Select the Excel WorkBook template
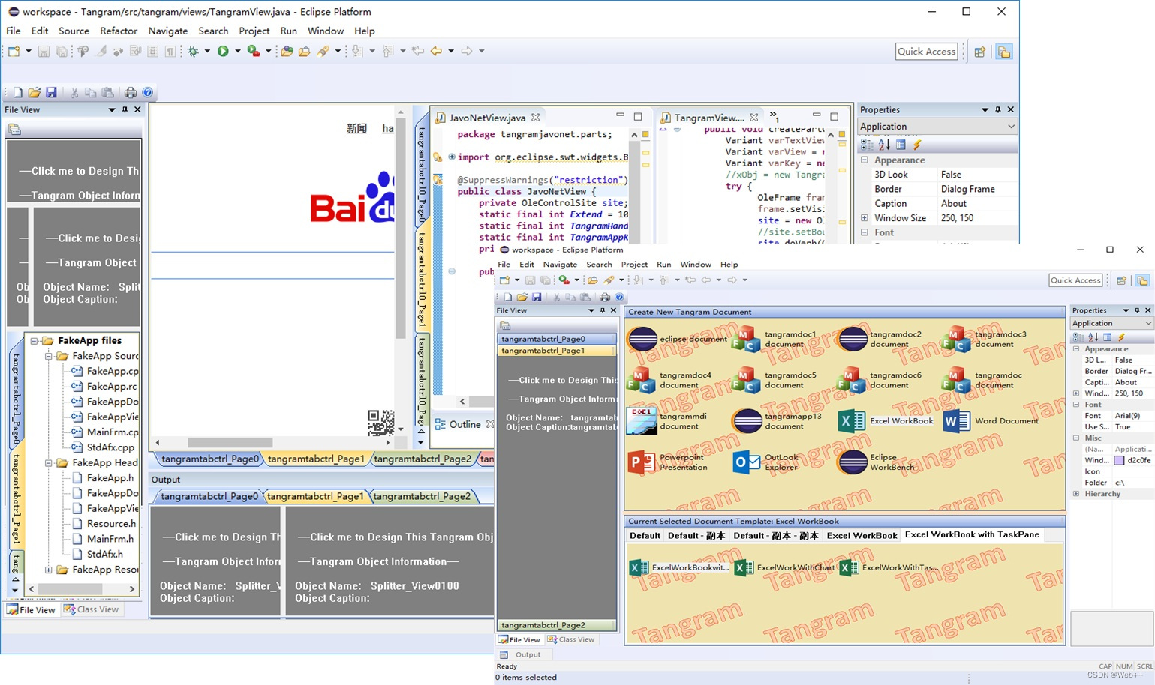The width and height of the screenshot is (1155, 685). 886,421
